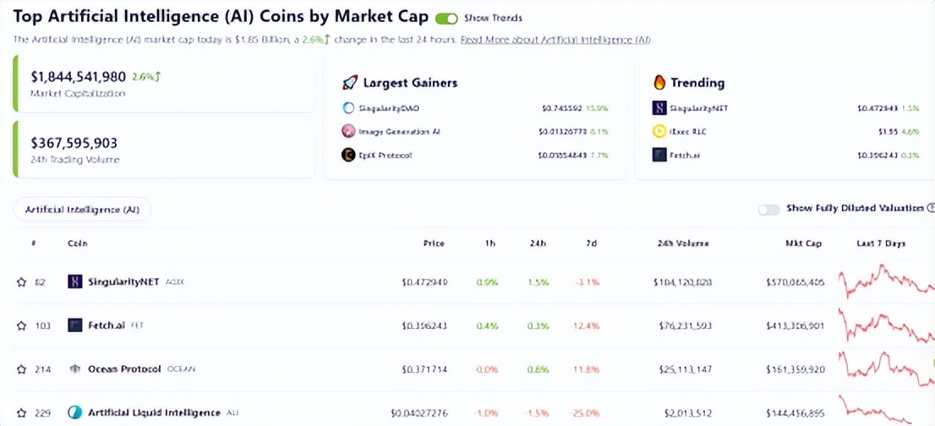Image resolution: width=935 pixels, height=426 pixels.
Task: Click the Fetch.ai coin logo in table
Action: [75, 325]
